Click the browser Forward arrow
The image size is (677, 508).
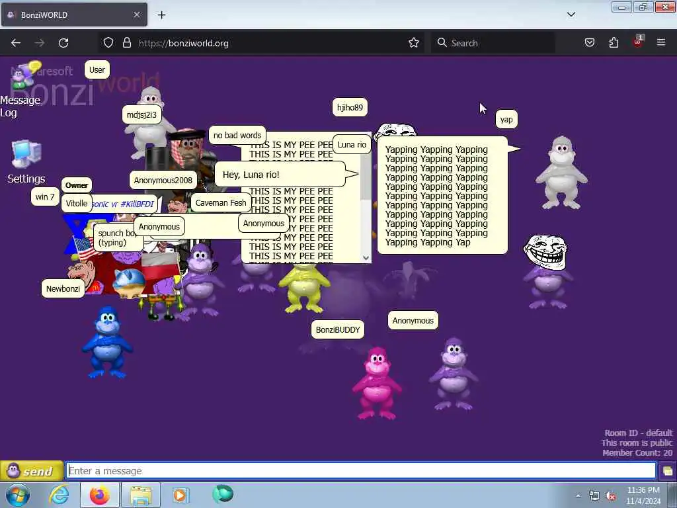(39, 43)
